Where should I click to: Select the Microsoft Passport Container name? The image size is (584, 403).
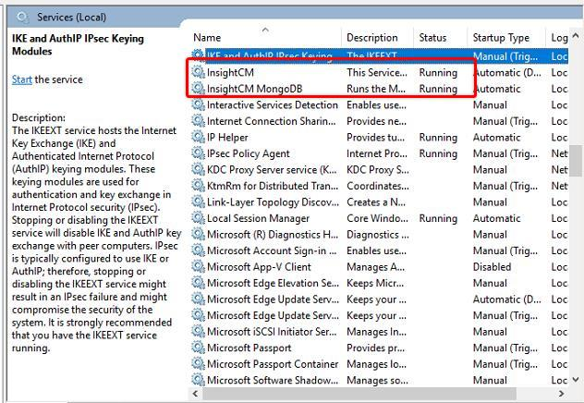click(273, 364)
